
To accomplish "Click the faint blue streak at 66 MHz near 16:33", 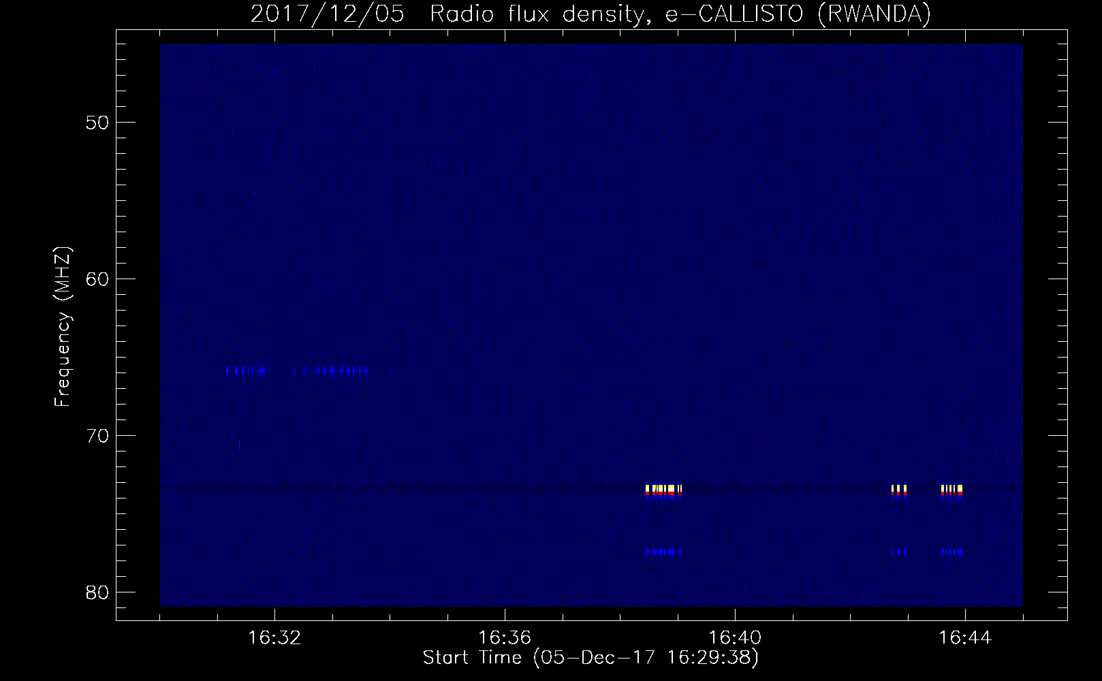I will (332, 371).
